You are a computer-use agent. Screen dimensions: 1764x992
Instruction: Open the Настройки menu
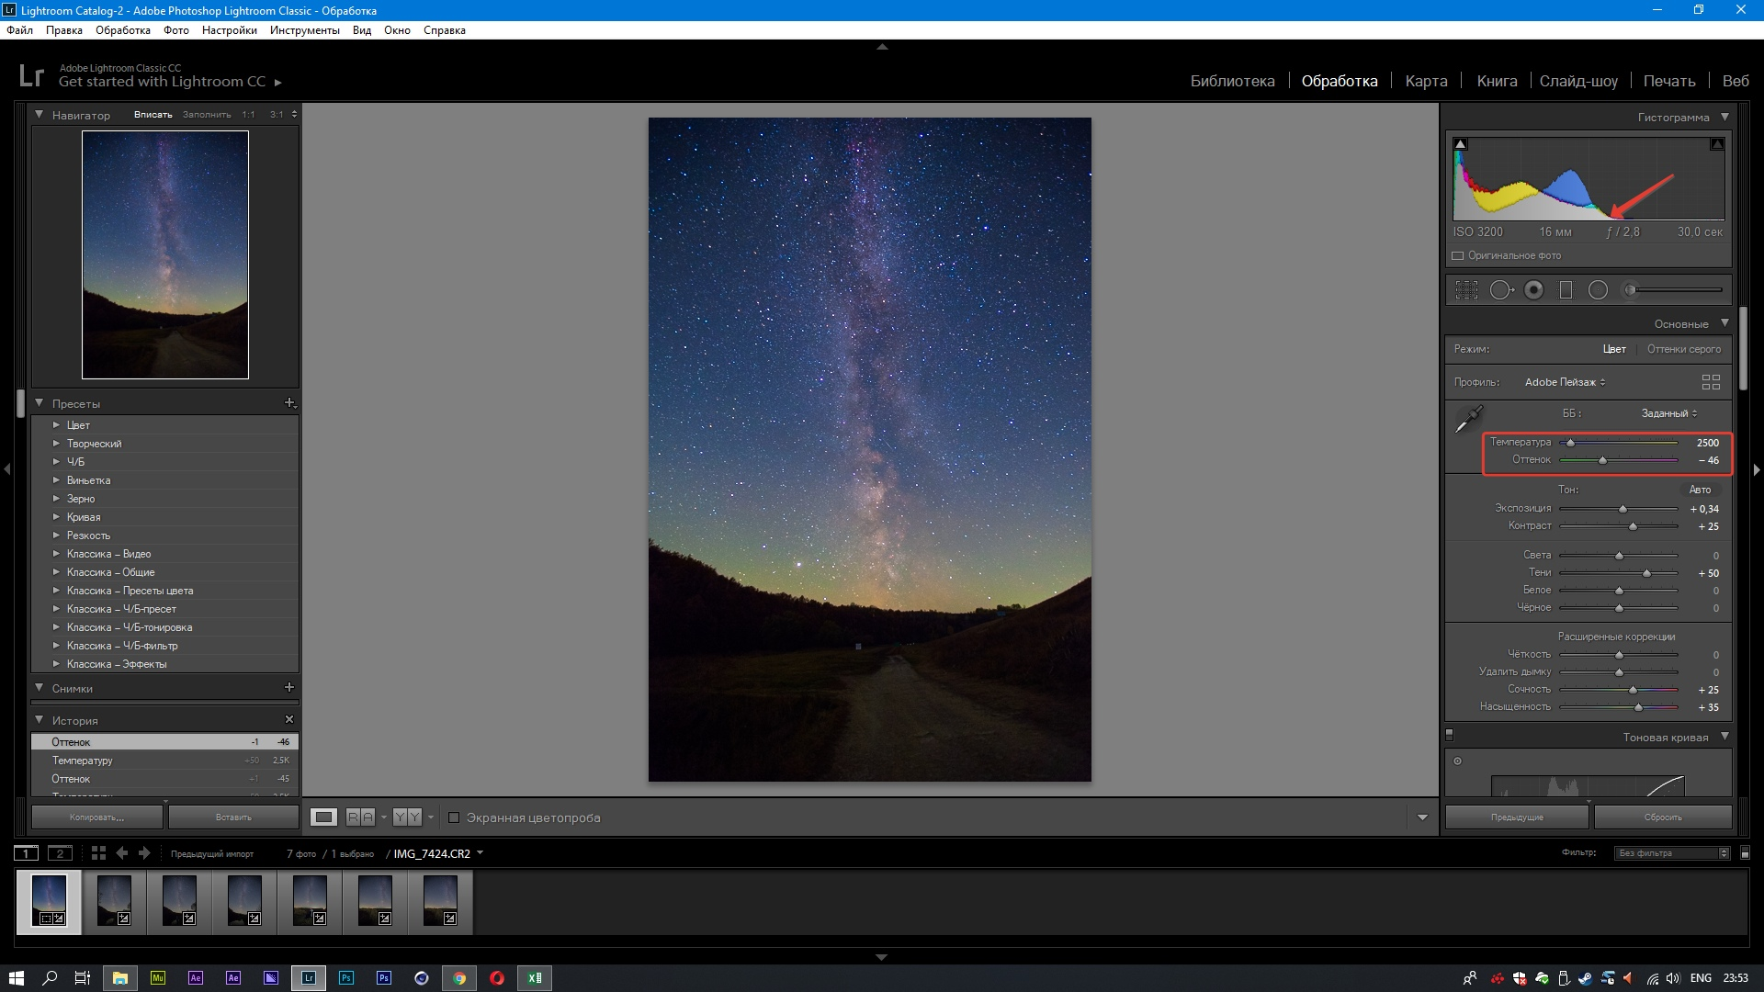tap(229, 30)
